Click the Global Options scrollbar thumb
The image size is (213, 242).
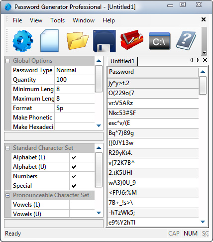[99, 79]
